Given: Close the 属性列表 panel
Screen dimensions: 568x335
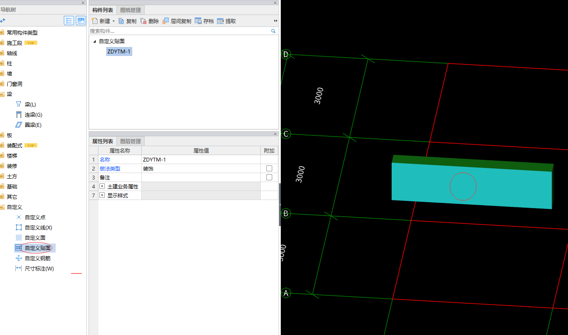Looking at the screenshot, I should point(275,134).
